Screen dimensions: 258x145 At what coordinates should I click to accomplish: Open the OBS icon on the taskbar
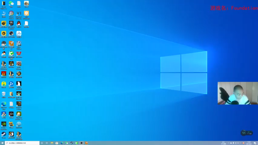click(x=82, y=143)
